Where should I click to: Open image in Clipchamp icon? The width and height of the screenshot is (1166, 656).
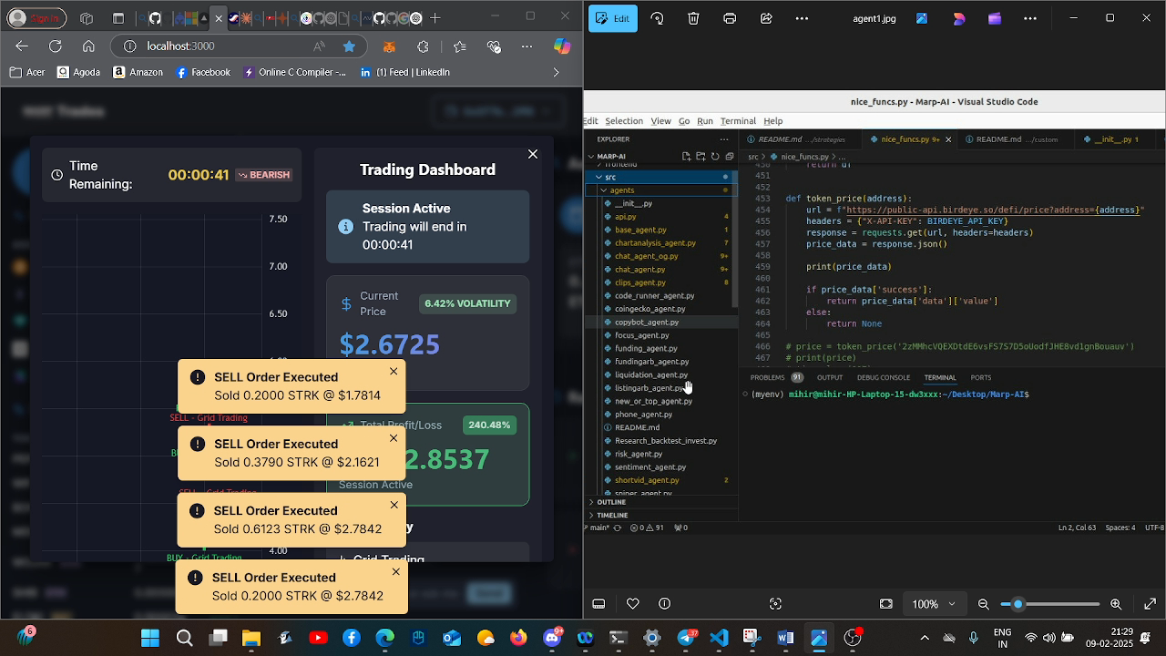coord(995,18)
